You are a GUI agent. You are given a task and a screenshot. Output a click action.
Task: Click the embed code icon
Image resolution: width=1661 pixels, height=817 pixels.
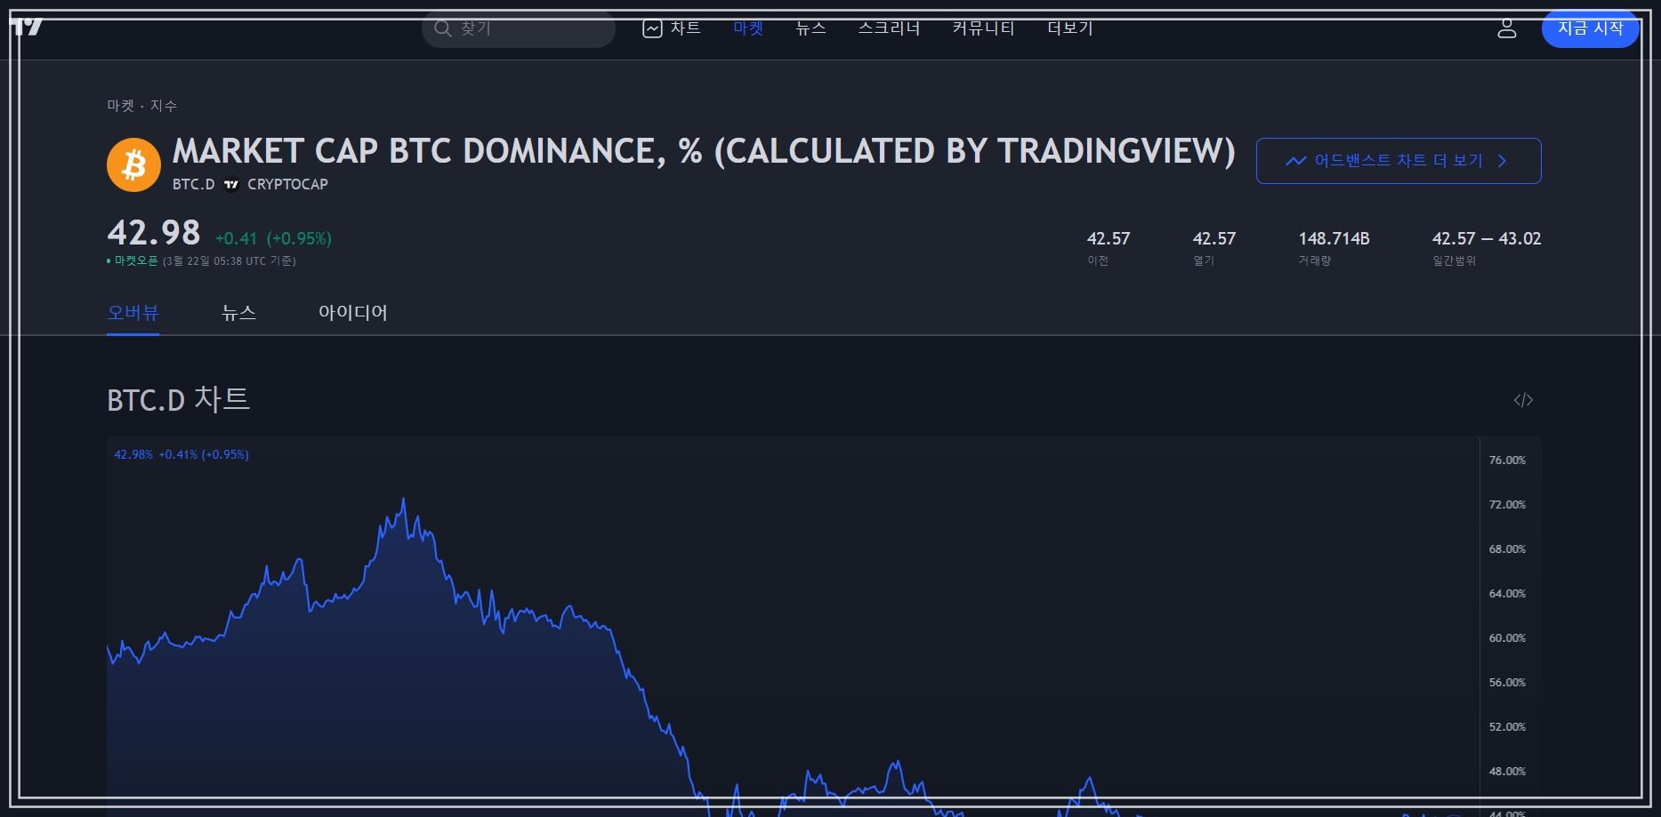[1523, 400]
